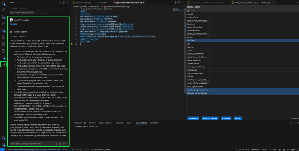Open the Manage gear in activity bar
Image resolution: width=299 pixels, height=151 pixels.
3,145
